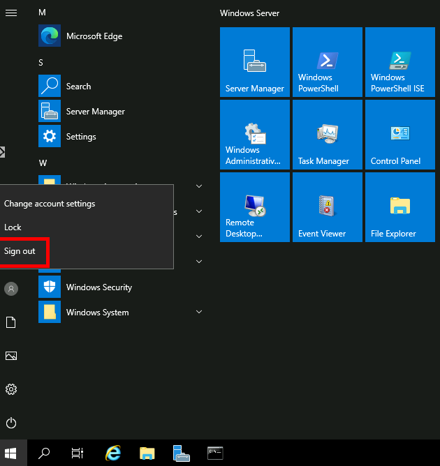The height and width of the screenshot is (466, 440).
Task: Launch the Remote Desktop Connection tile
Action: [255, 207]
